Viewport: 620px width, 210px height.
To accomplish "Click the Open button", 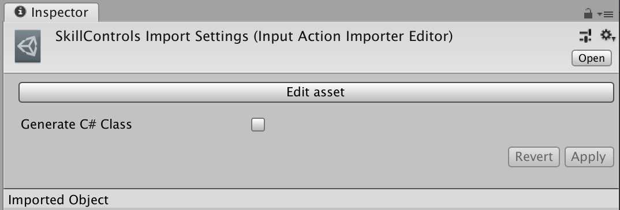I will (x=592, y=58).
